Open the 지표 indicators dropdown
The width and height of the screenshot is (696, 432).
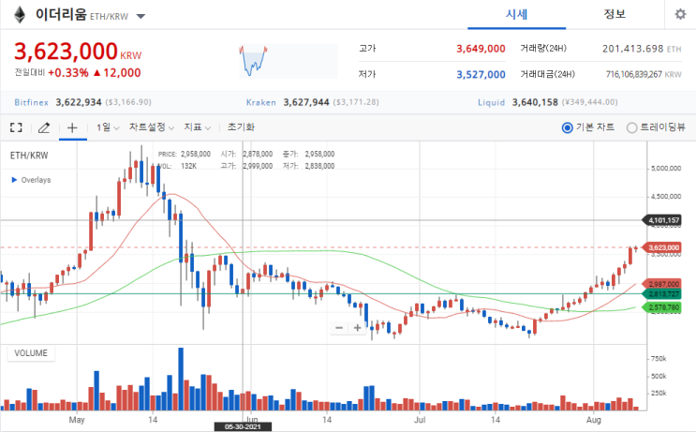coord(197,127)
